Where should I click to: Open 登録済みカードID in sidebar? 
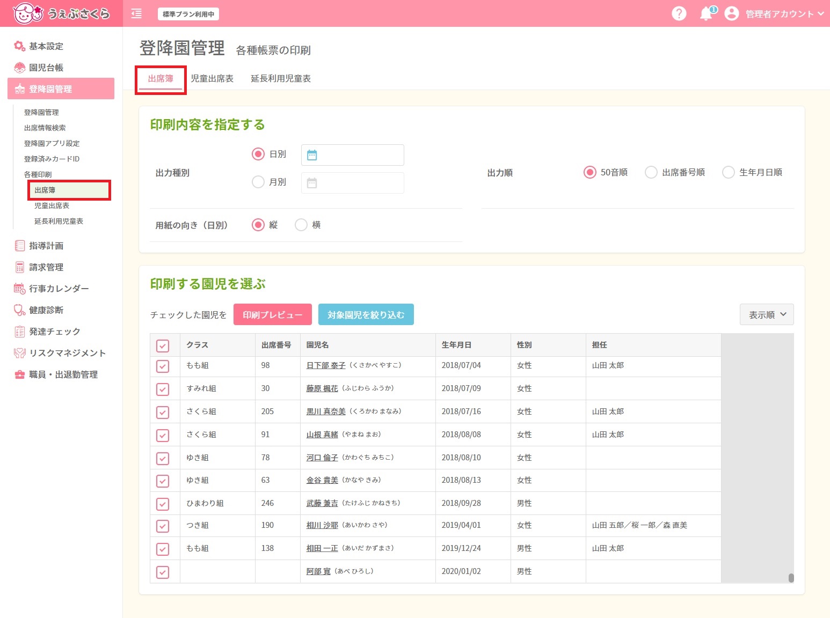point(52,159)
